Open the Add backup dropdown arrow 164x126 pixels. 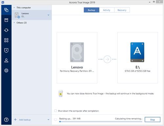pyautogui.click(x=49, y=119)
